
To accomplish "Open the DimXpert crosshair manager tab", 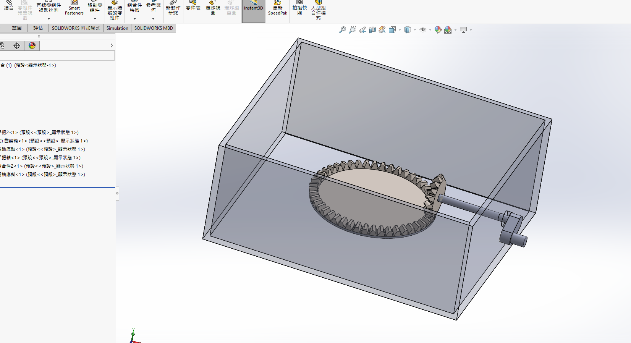I will pyautogui.click(x=17, y=46).
